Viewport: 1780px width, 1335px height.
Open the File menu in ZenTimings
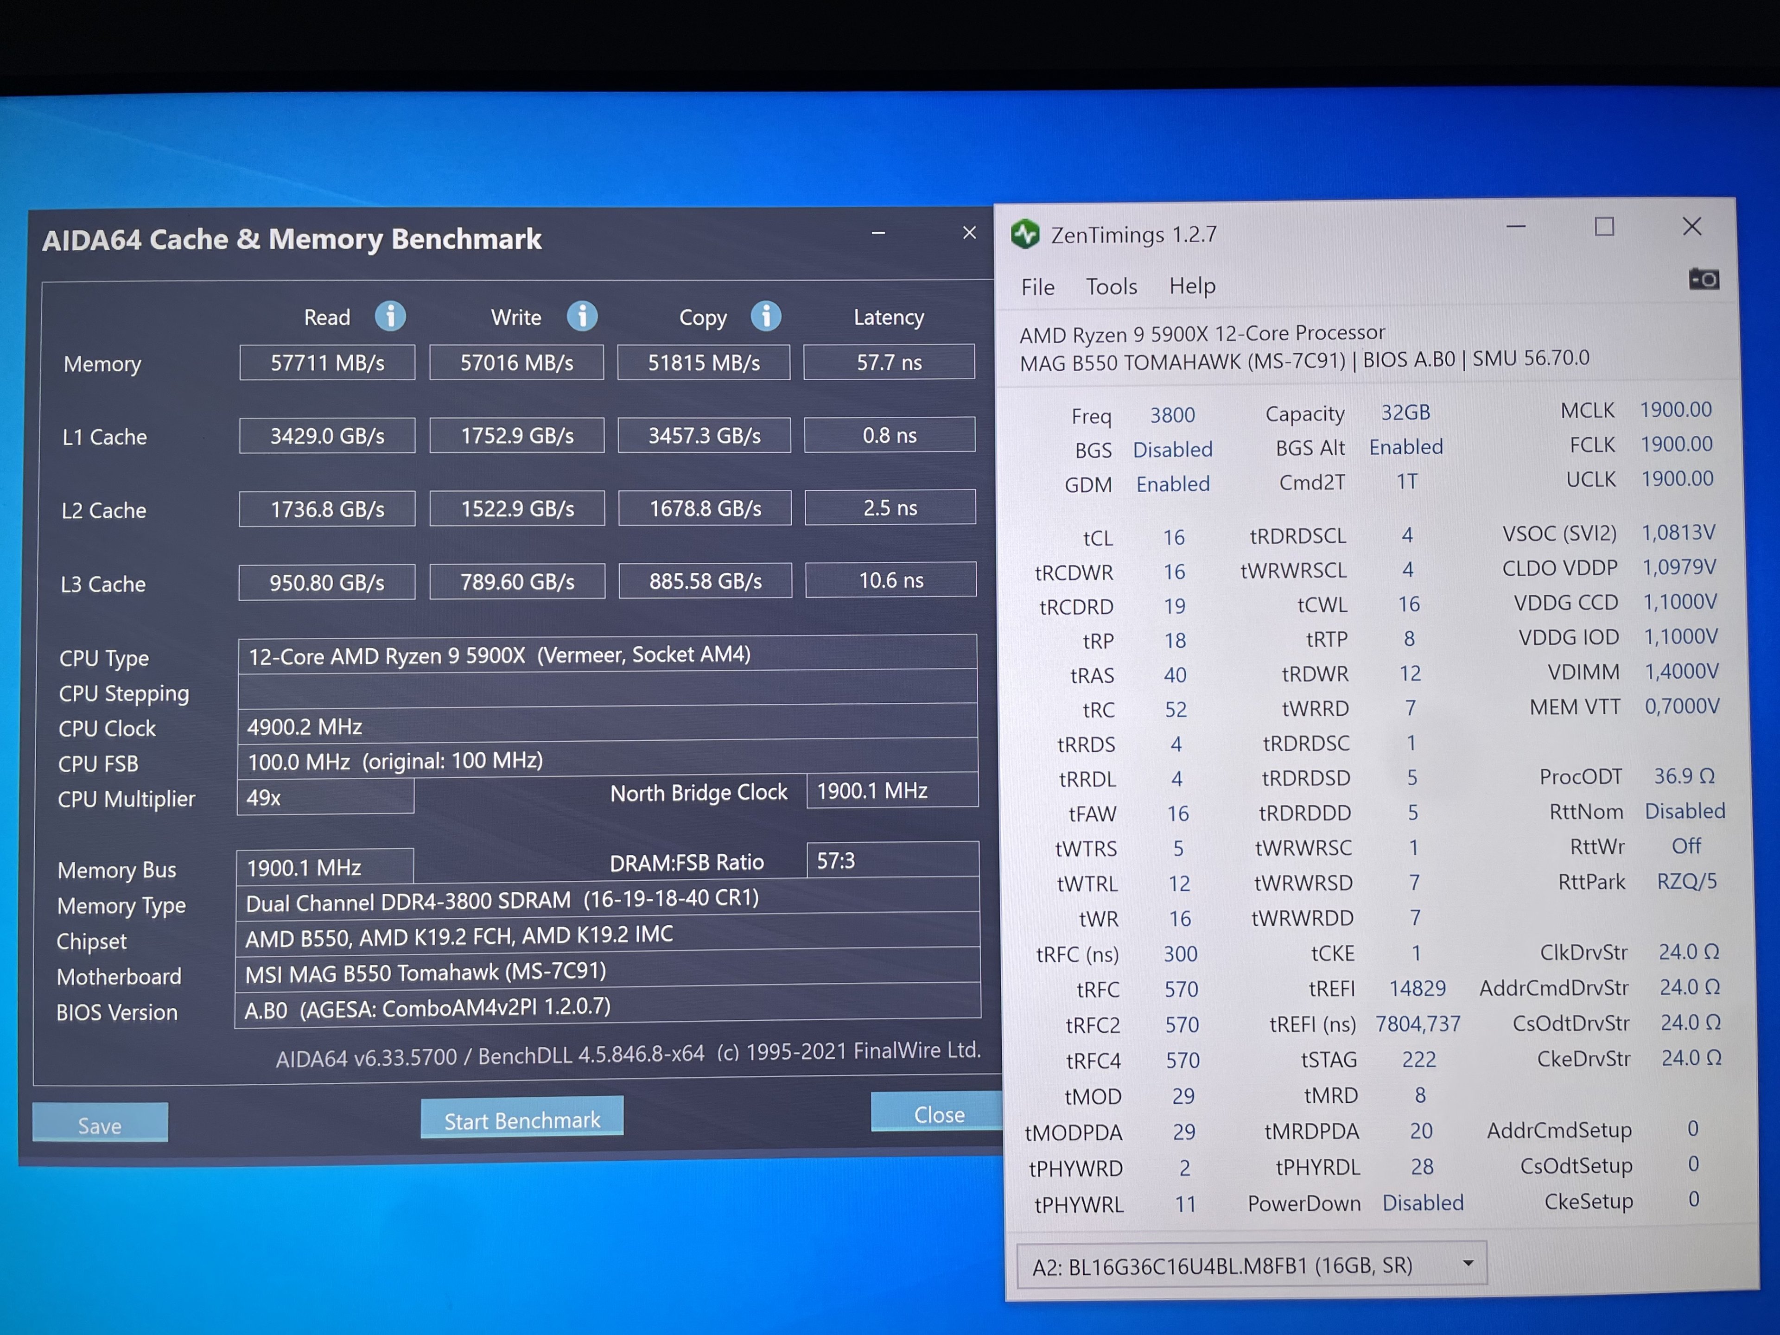pyautogui.click(x=1037, y=287)
